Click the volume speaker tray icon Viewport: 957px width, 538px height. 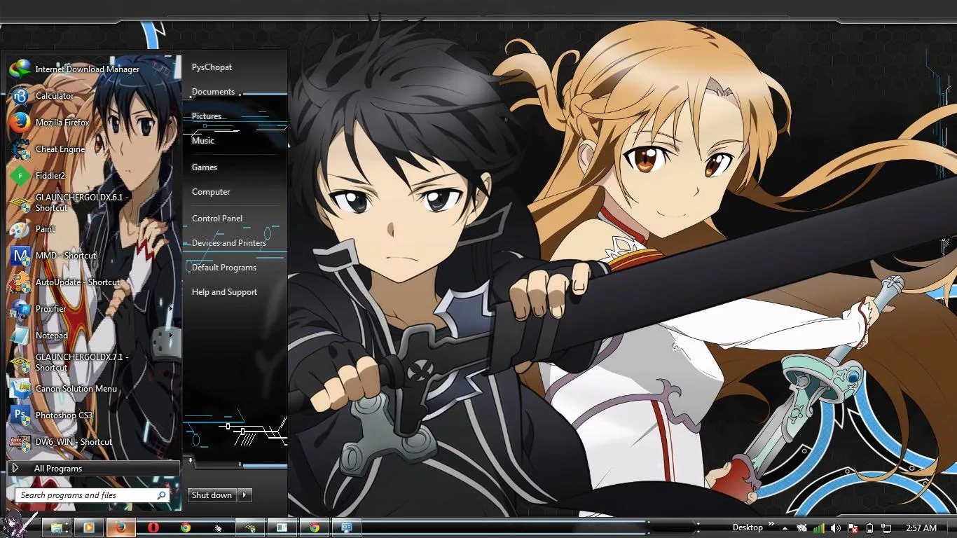click(x=836, y=528)
